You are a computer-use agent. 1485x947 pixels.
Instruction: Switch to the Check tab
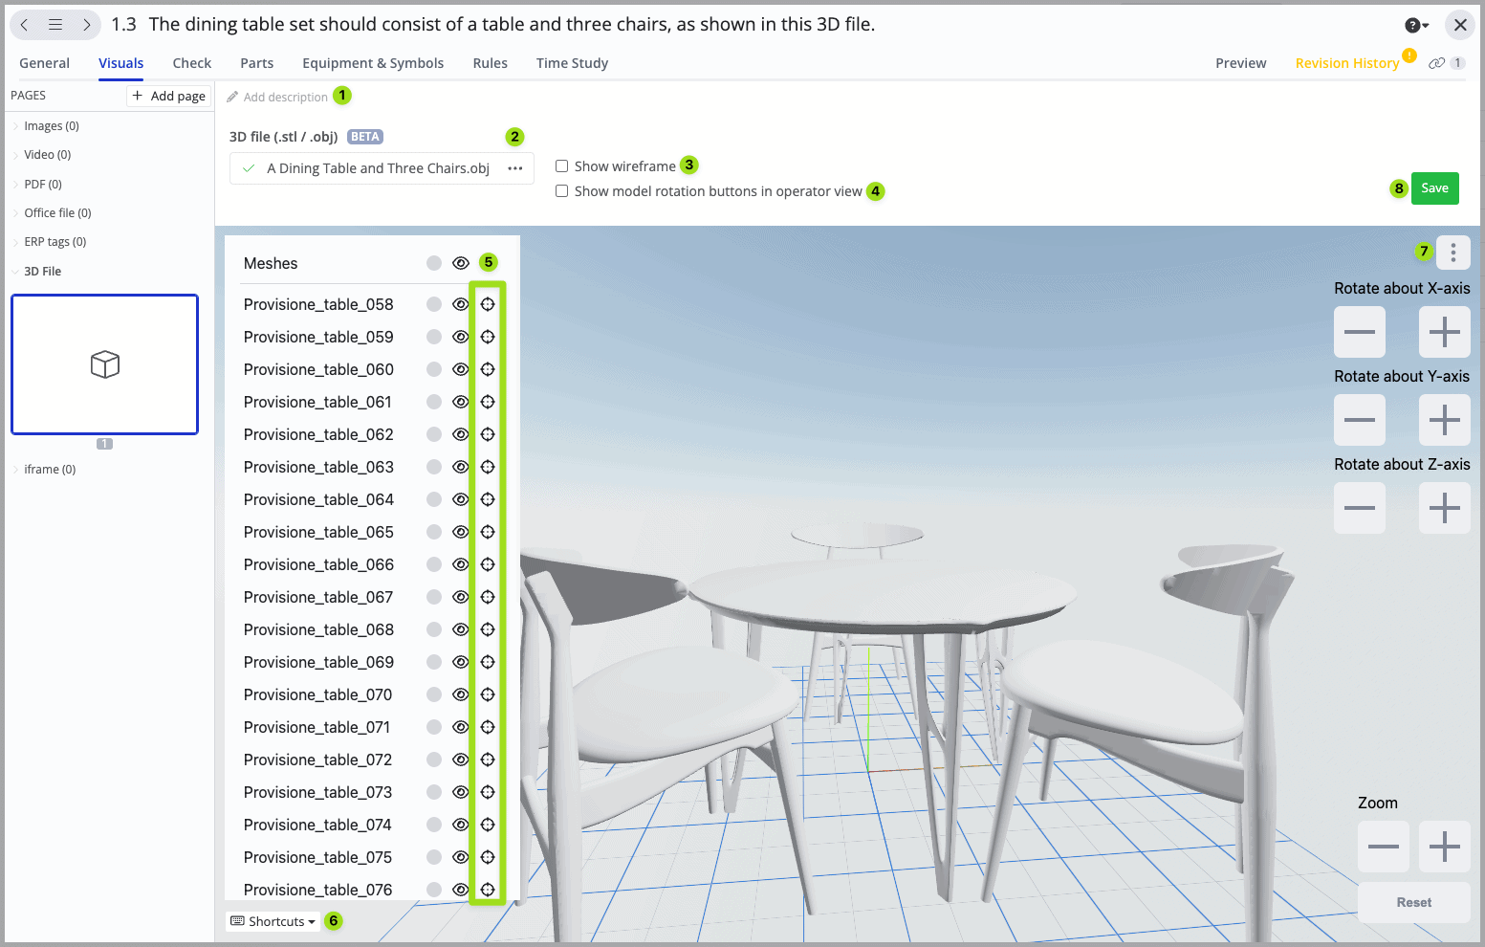(191, 62)
